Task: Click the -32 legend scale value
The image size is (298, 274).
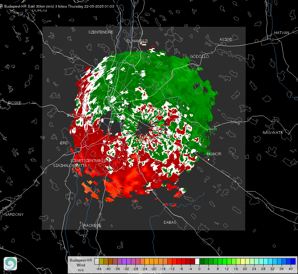Action: point(126,269)
